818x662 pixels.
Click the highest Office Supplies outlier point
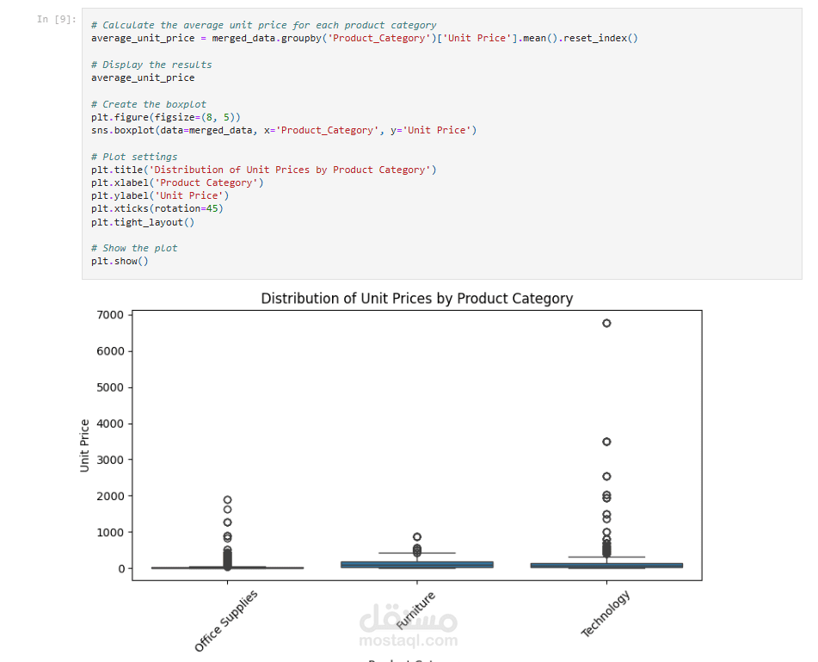click(x=227, y=499)
